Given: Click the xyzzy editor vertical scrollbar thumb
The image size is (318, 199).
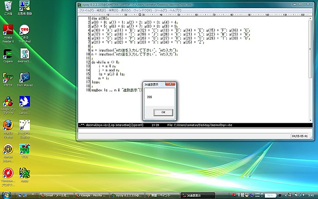Looking at the screenshot, I should 310,49.
